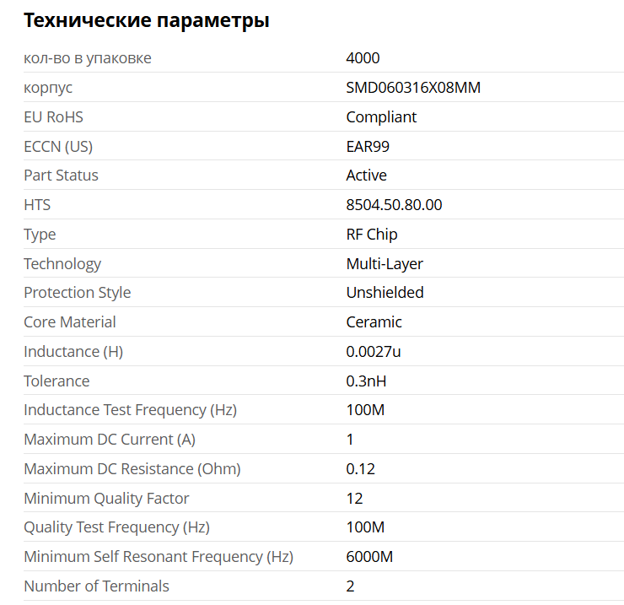
Task: Click the Core Material value Ceramic
Action: tap(374, 322)
